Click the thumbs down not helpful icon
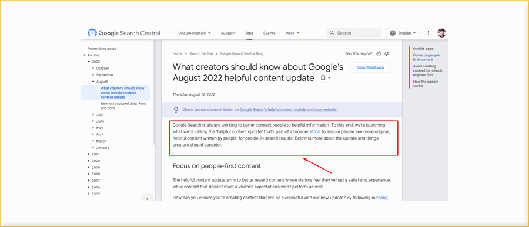This screenshot has width=529, height=227. point(387,53)
